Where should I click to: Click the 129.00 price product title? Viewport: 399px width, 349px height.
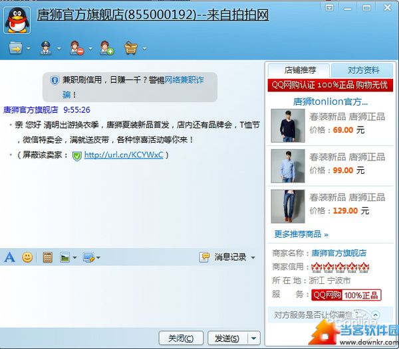coord(347,198)
